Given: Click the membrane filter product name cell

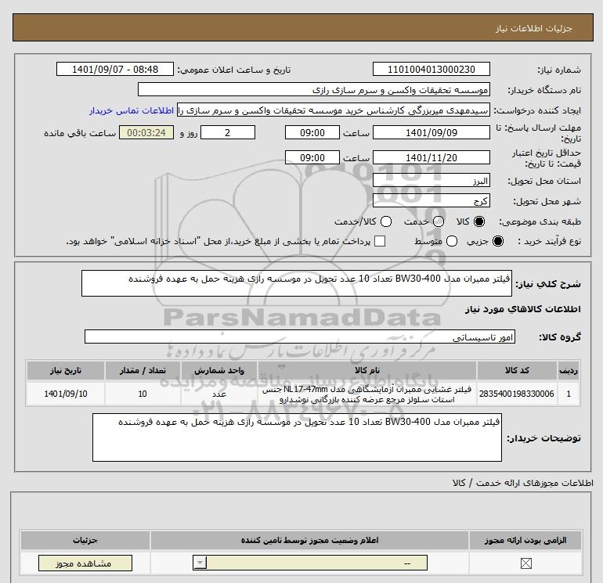Looking at the screenshot, I should 366,394.
